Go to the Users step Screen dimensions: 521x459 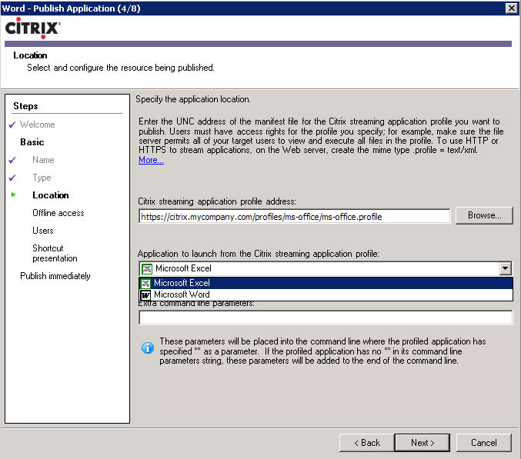click(x=43, y=231)
